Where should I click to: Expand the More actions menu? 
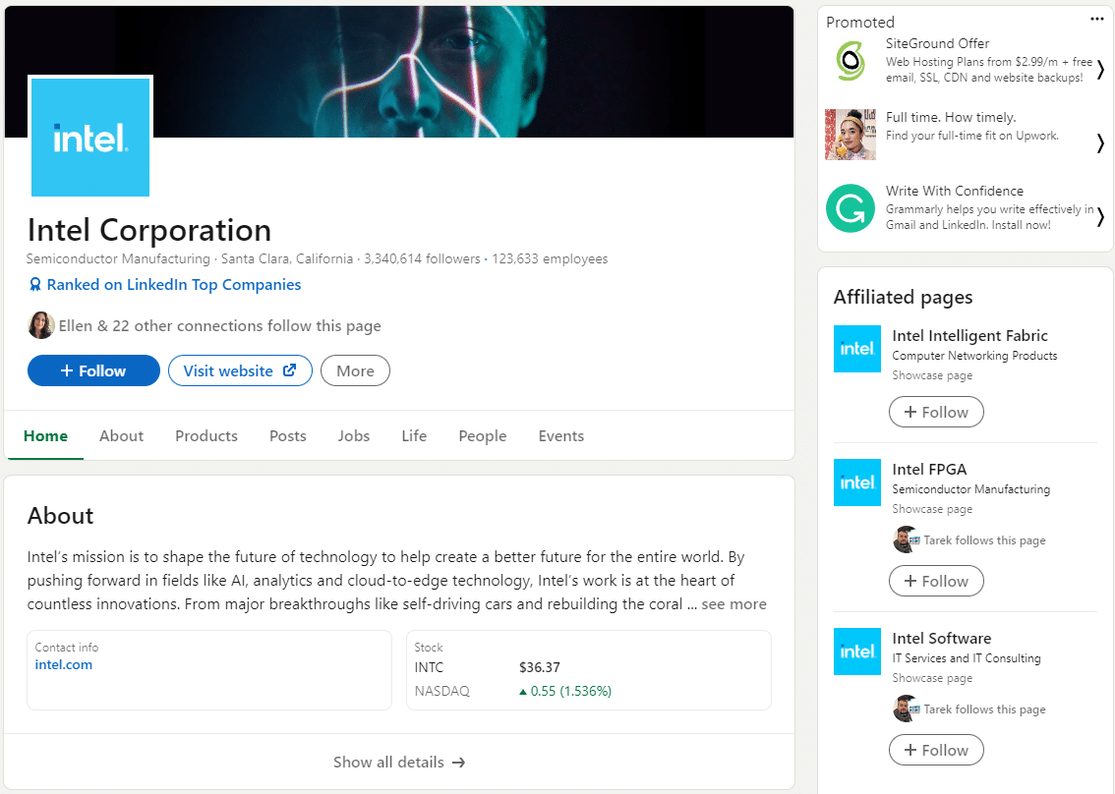click(355, 370)
